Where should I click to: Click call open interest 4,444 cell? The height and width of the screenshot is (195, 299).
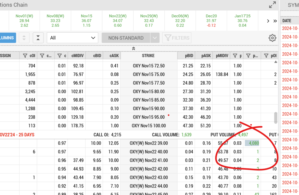coord(30,100)
